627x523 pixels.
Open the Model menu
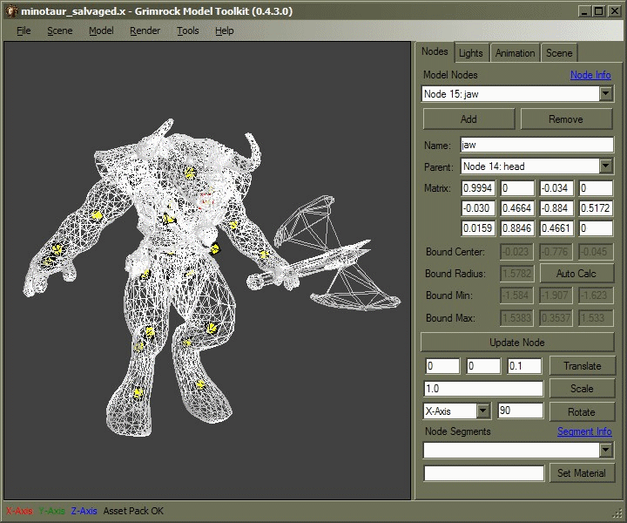101,31
